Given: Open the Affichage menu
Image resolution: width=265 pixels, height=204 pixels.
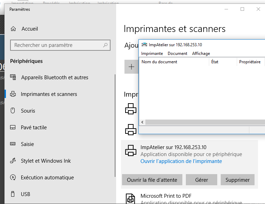Looking at the screenshot, I should [201, 54].
